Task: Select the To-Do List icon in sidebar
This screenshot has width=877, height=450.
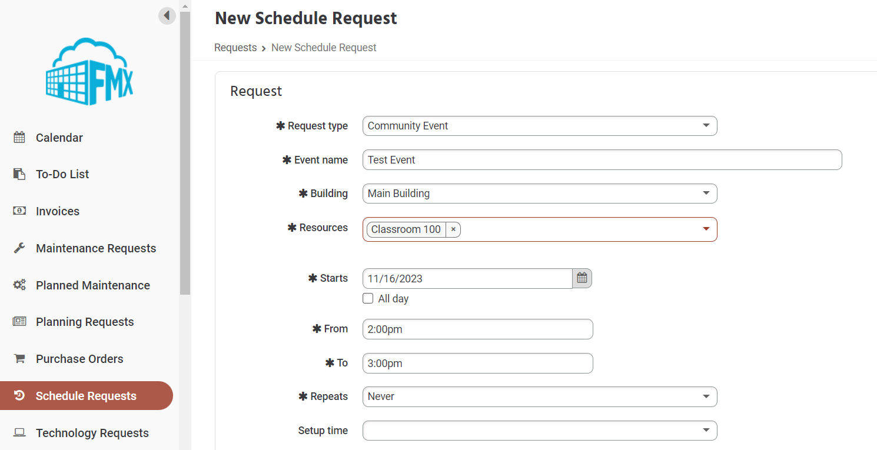Action: (19, 174)
